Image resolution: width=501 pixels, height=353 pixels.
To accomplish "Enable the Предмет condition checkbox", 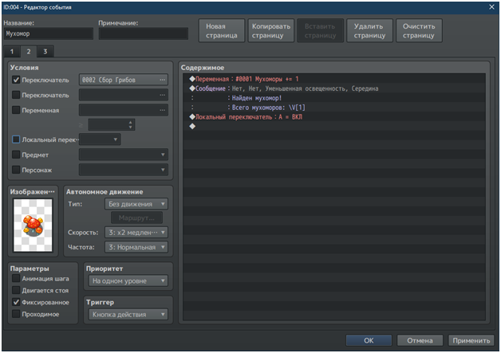I will 17,154.
